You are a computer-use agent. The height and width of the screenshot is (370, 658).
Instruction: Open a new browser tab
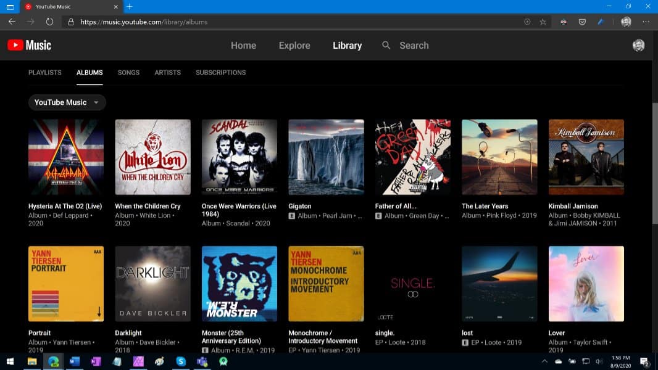pyautogui.click(x=130, y=6)
